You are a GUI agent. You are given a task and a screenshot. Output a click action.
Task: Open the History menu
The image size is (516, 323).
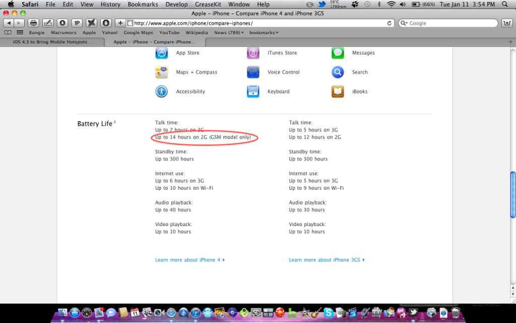click(110, 4)
